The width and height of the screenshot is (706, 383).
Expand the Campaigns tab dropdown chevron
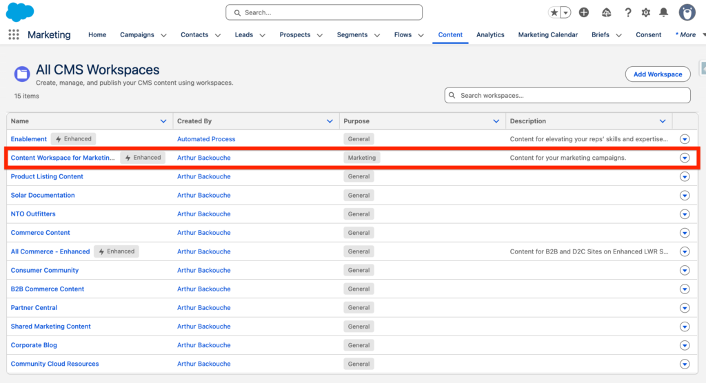163,35
